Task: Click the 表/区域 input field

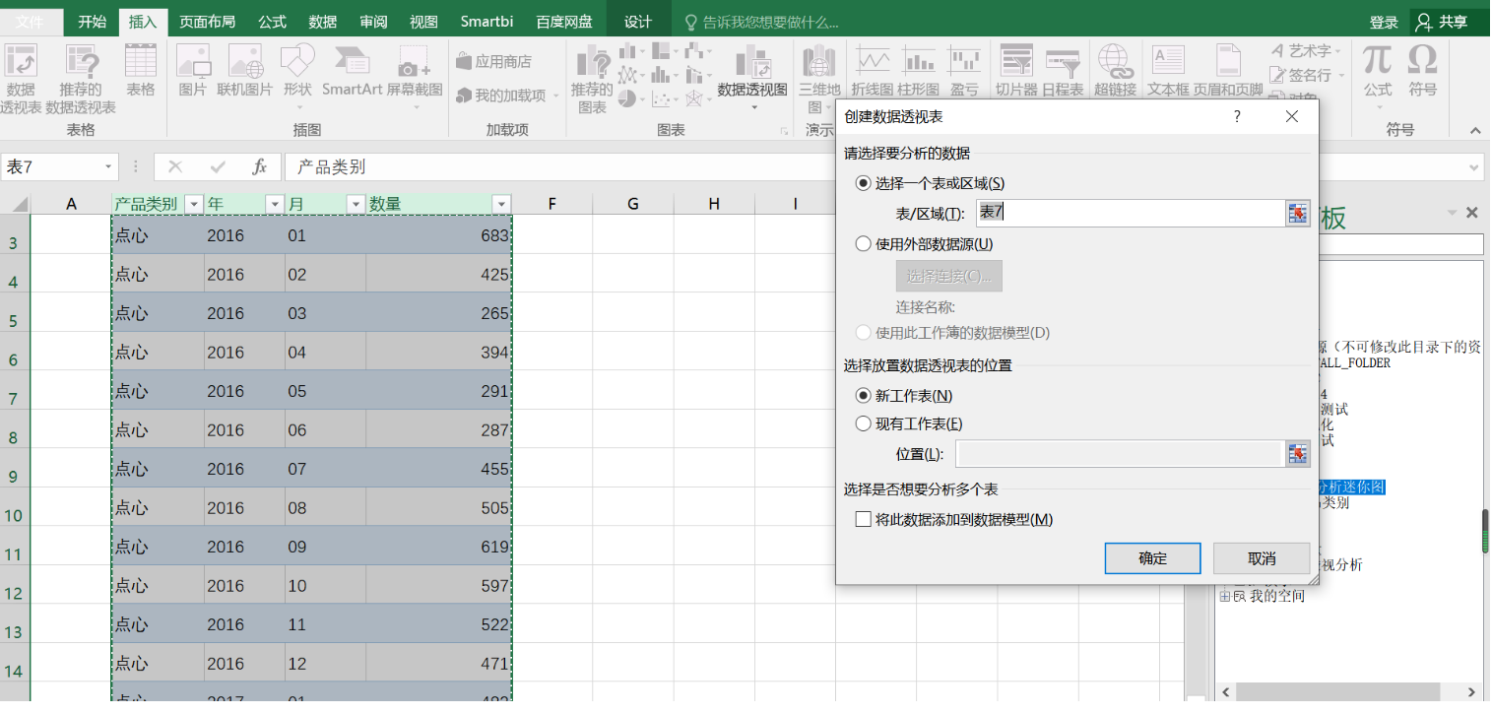Action: [x=1131, y=213]
